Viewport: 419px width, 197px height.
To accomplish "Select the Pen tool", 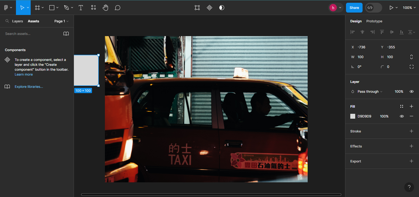I will pos(66,8).
